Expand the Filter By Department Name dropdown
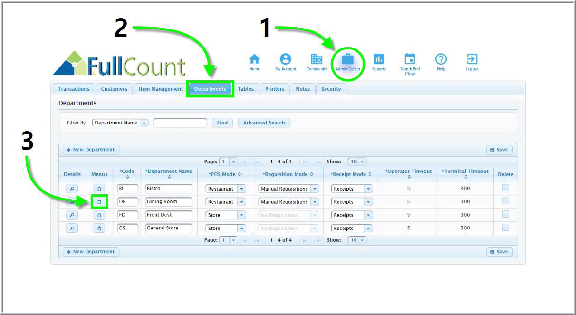The image size is (576, 315). [144, 123]
